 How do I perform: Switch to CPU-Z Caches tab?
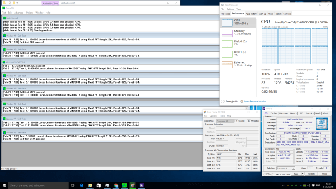pos(274,113)
